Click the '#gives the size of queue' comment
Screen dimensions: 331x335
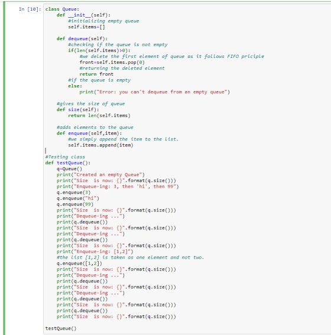[x=90, y=103]
